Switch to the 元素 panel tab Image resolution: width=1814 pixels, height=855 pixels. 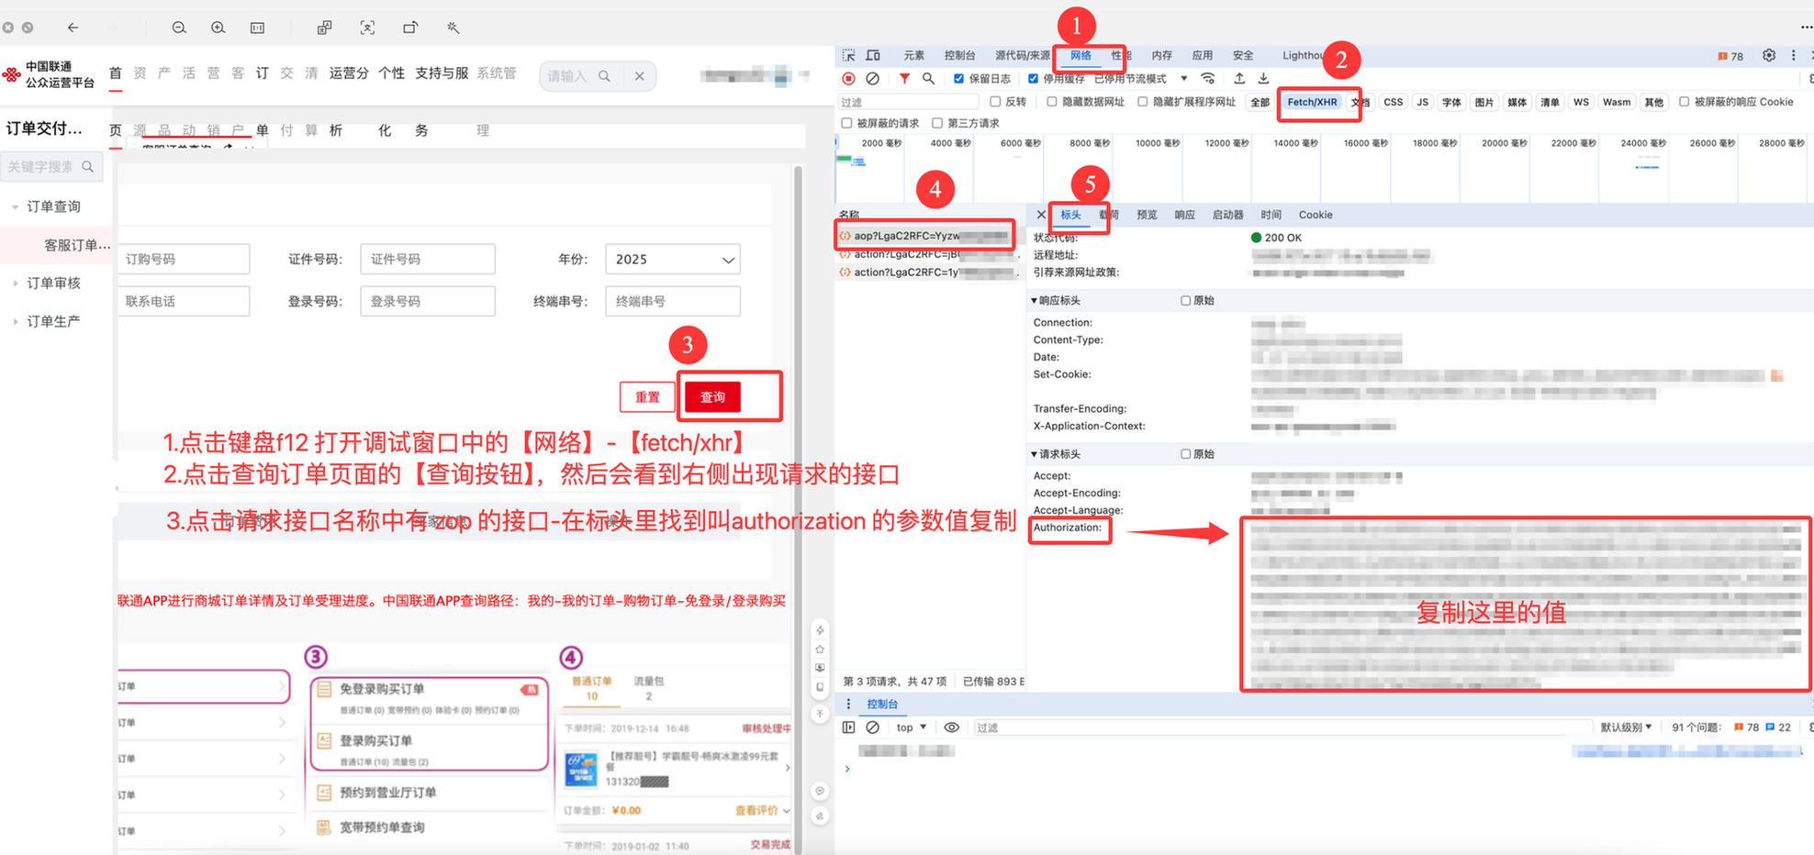pos(913,55)
